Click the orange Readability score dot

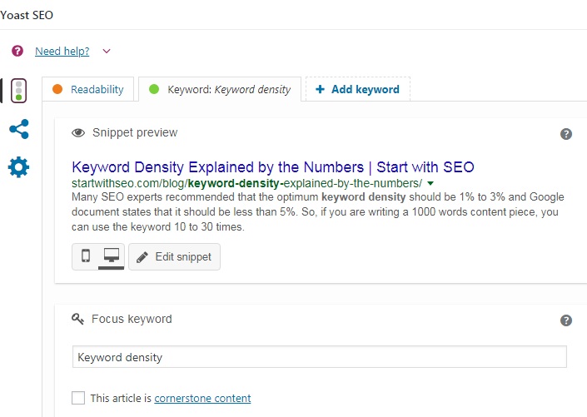[x=57, y=89]
